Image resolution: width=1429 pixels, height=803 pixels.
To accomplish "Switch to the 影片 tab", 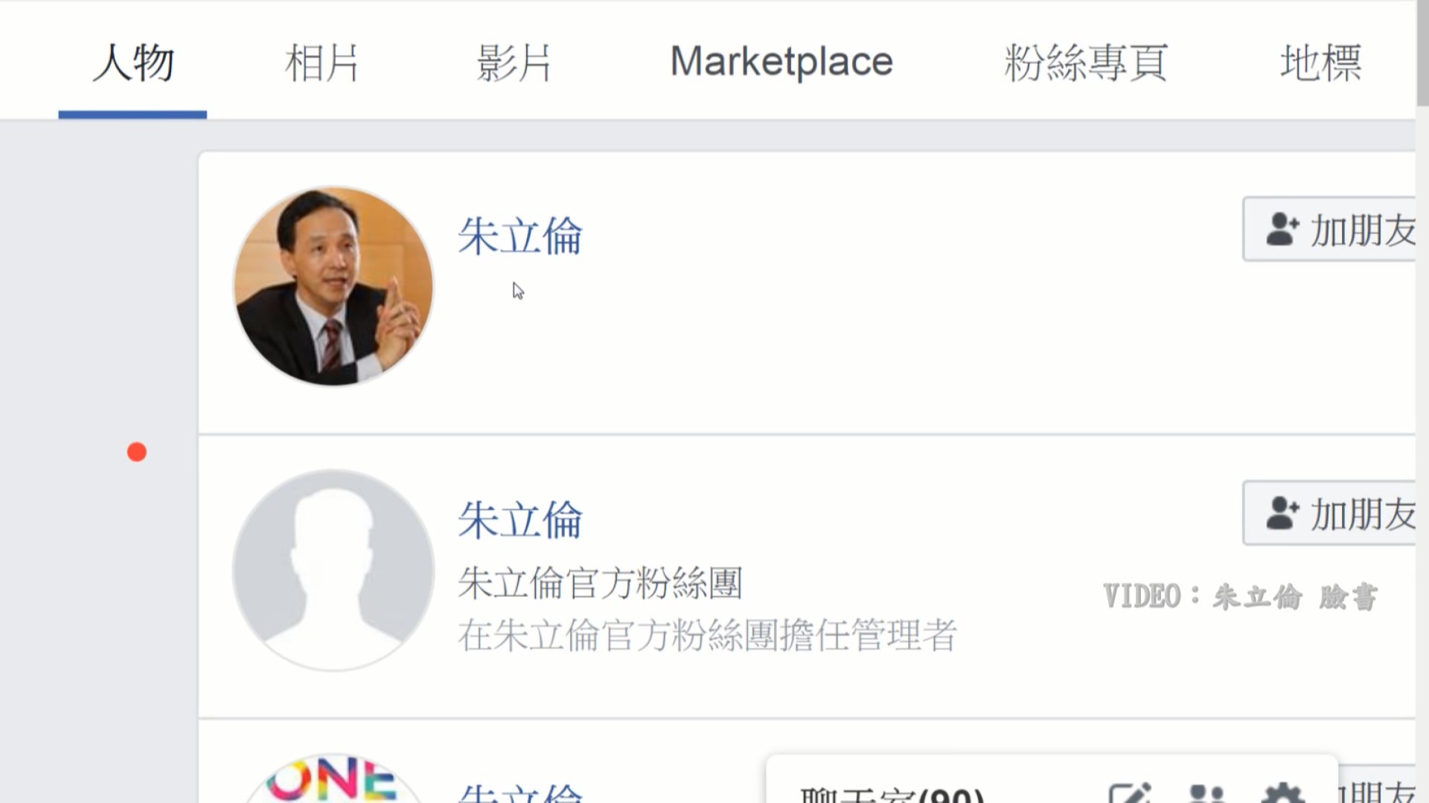I will 514,62.
